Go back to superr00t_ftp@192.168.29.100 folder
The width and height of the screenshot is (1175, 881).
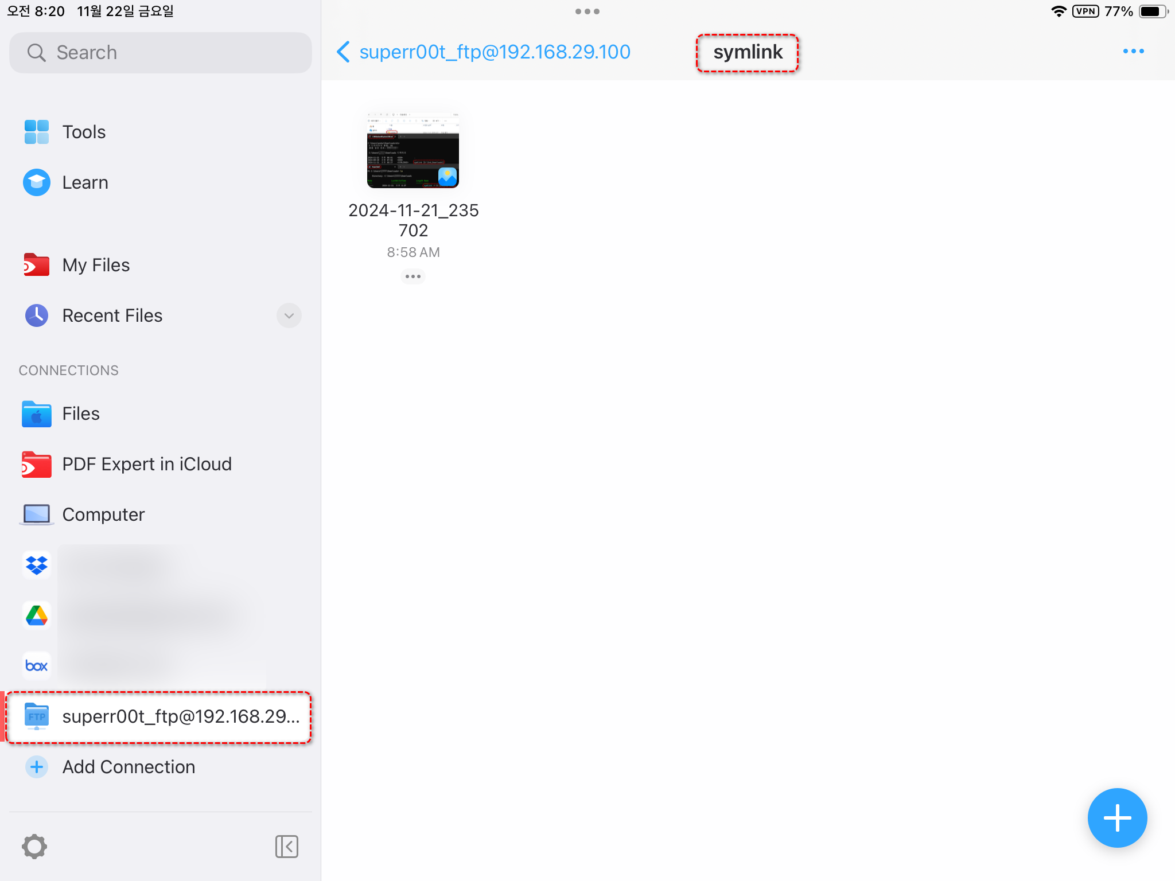(485, 52)
